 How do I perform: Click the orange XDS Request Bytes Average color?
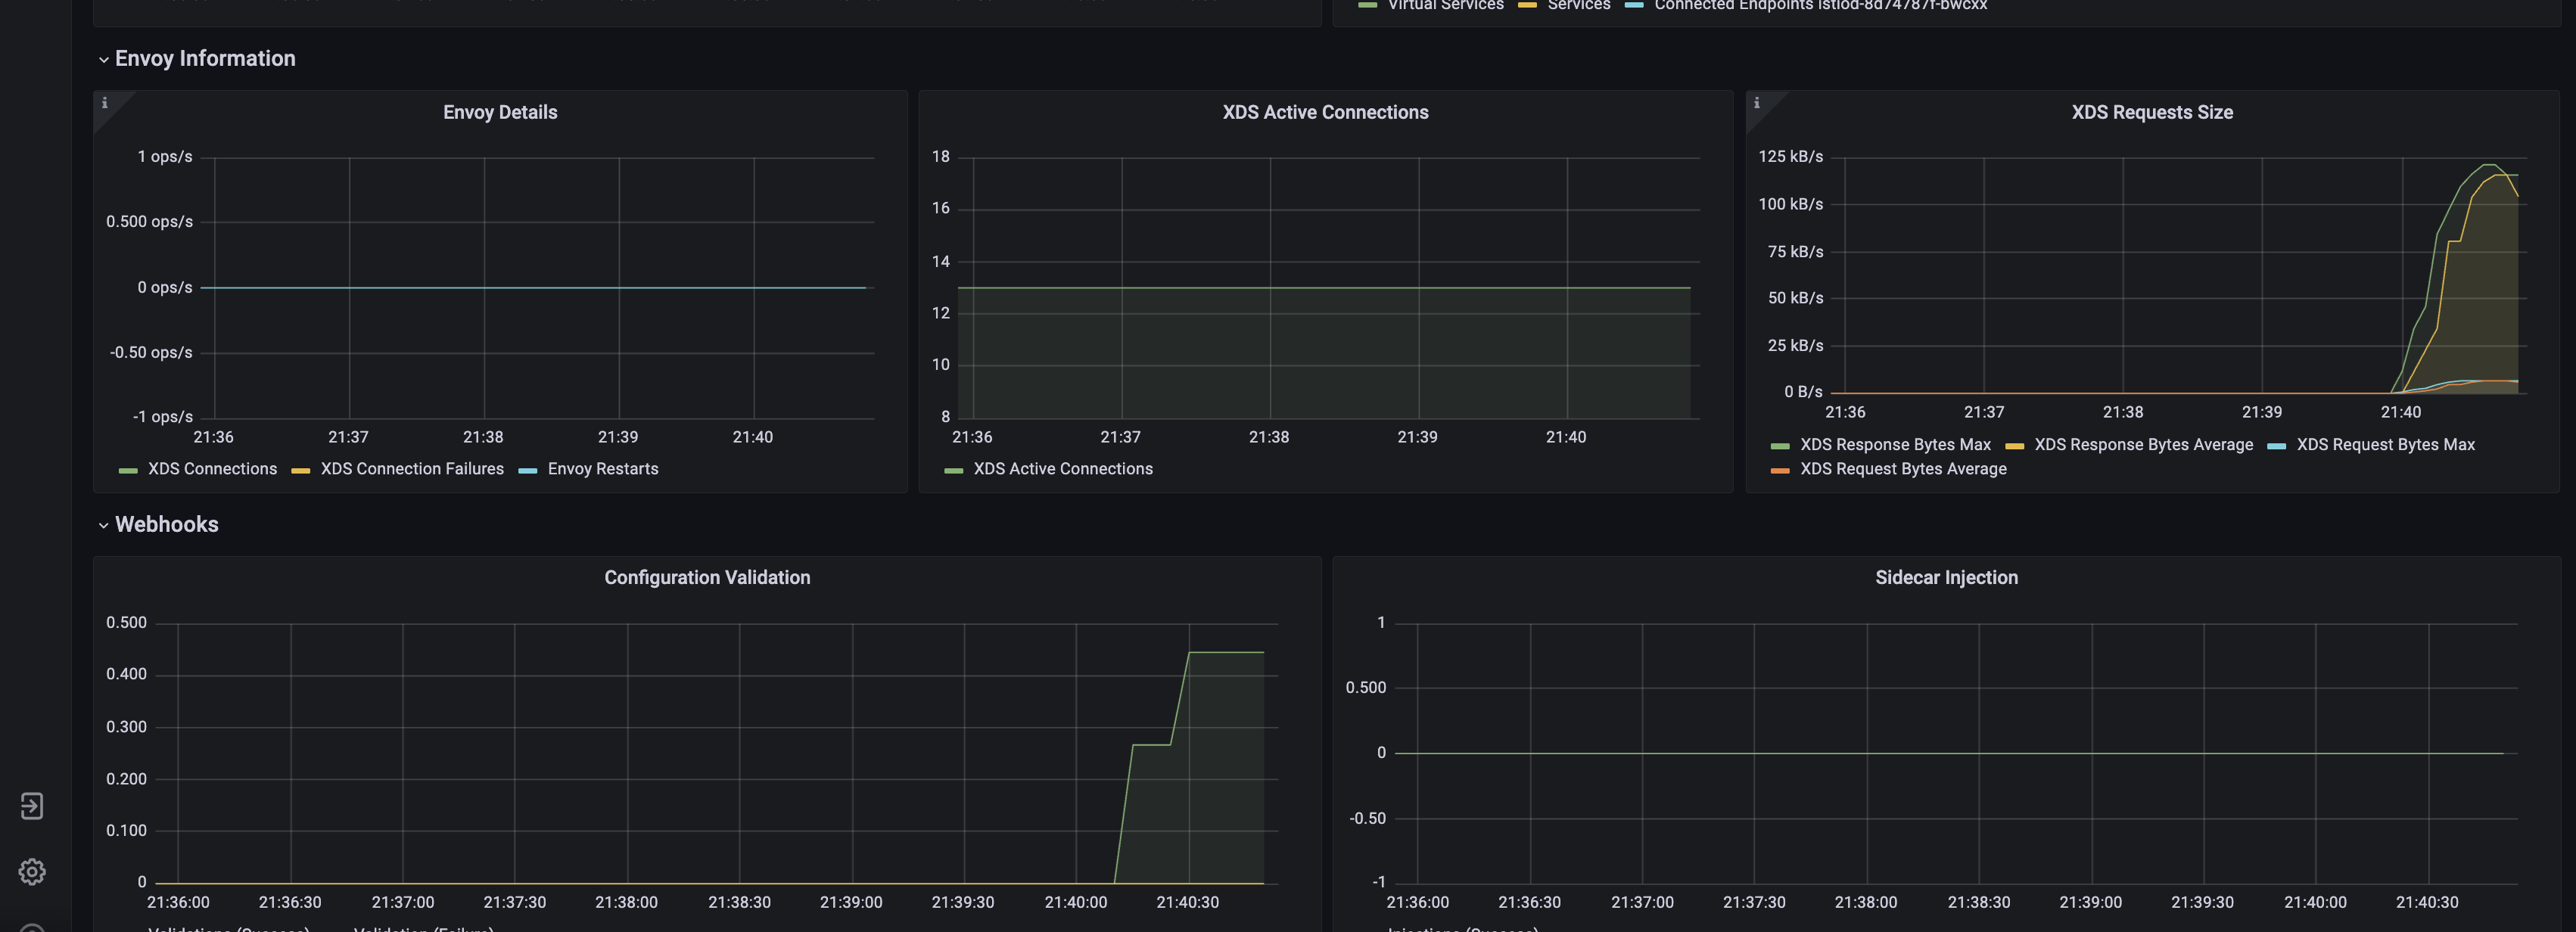click(x=1779, y=470)
